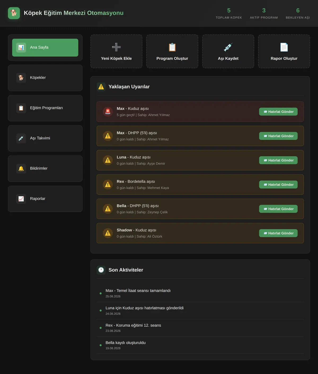Go to Köpekler in the sidebar

(45, 78)
